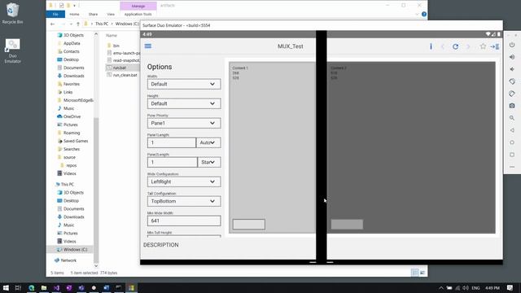This screenshot has height=293, width=521.
Task: Open Visual Studio from the taskbar
Action: point(56,287)
